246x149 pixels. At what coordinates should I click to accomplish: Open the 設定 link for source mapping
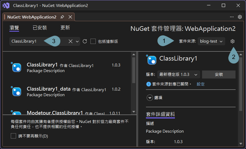[x=201, y=84]
